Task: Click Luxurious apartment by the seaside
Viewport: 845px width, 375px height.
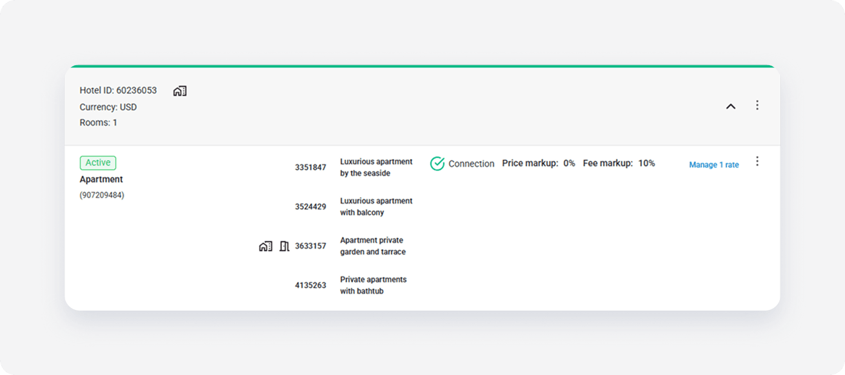Action: coord(377,168)
